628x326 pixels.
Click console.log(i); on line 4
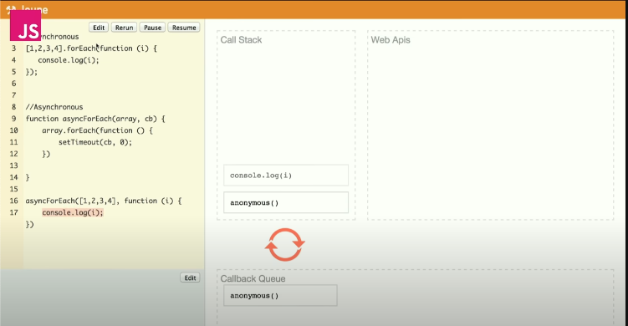point(69,60)
